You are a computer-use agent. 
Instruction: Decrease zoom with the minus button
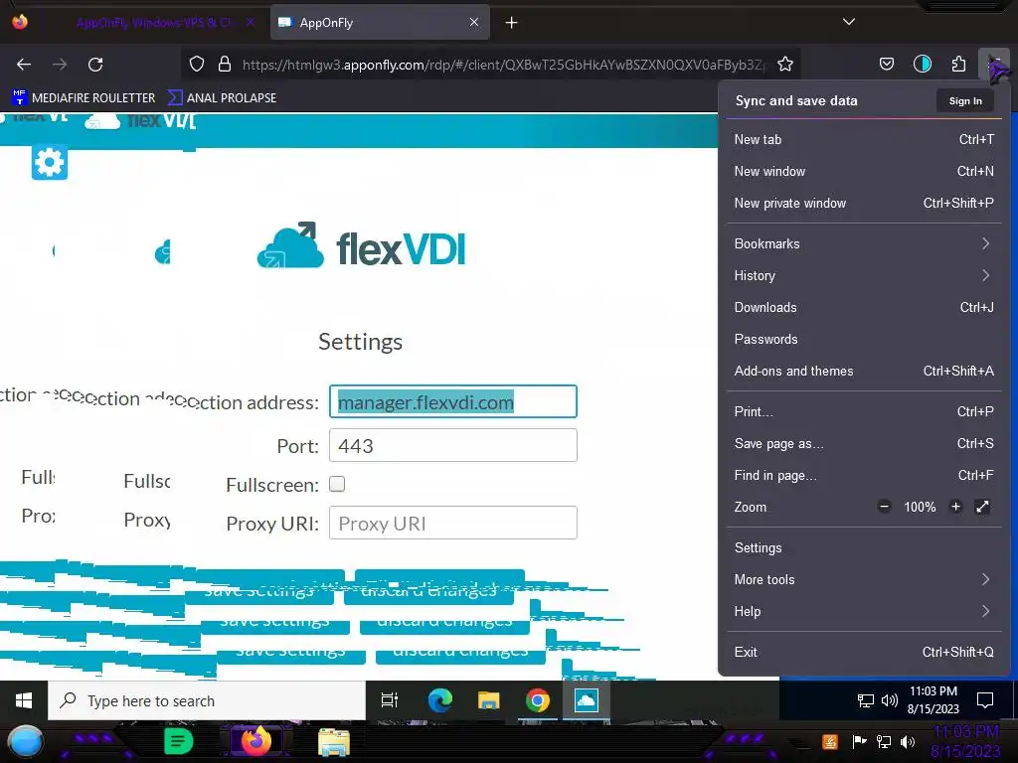(884, 507)
